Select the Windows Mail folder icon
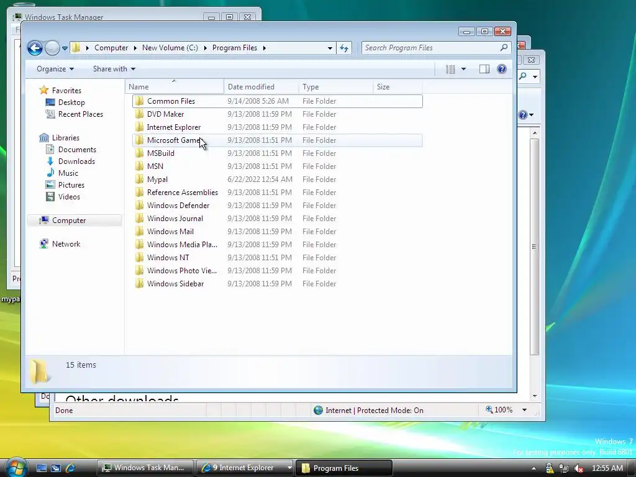 (x=139, y=231)
